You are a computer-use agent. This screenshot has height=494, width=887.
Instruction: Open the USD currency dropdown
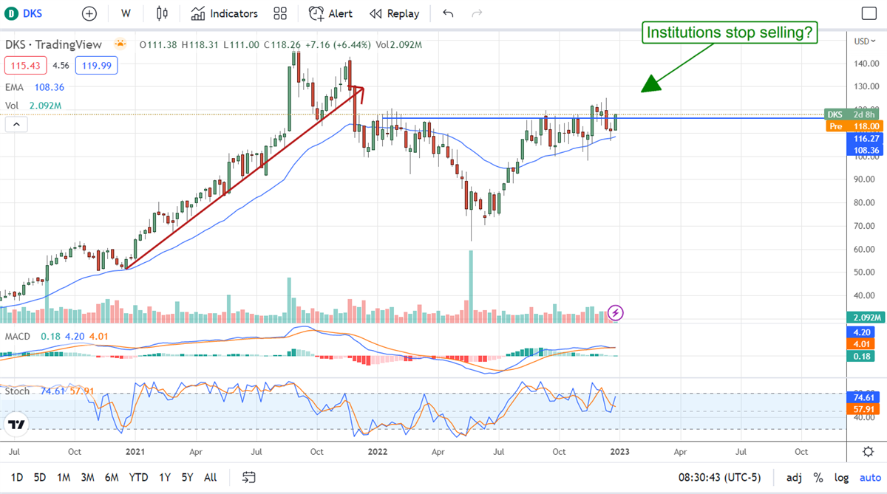coord(861,41)
